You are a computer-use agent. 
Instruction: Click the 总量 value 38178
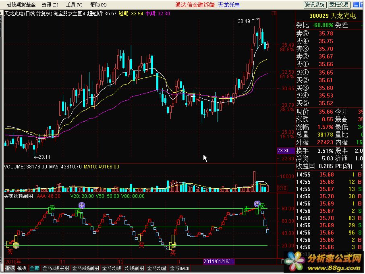(x=325, y=135)
